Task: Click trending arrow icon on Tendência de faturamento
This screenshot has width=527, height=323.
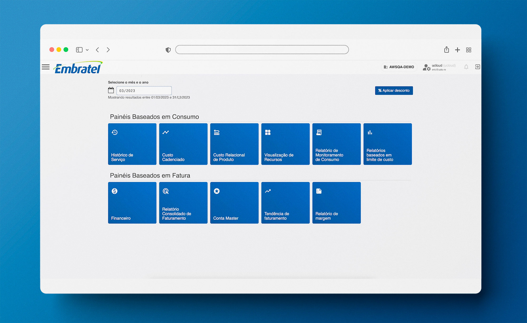Action: [268, 191]
